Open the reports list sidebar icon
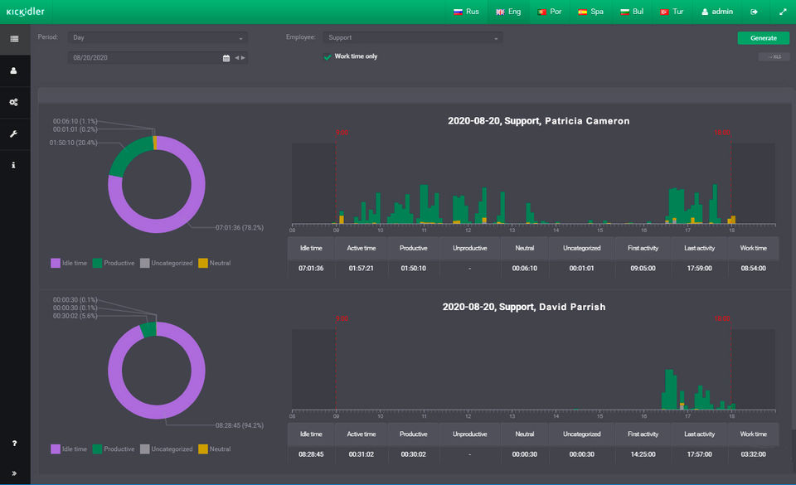The height and width of the screenshot is (485, 796). tap(14, 39)
